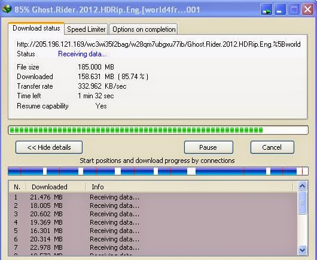The image size is (317, 260).
Task: Close the download window
Action: click(307, 10)
